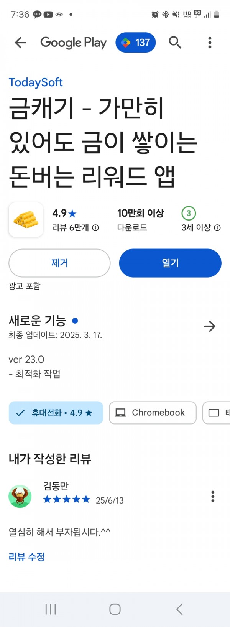Tap the 열기 open button
The width and height of the screenshot is (230, 627).
[x=170, y=263]
